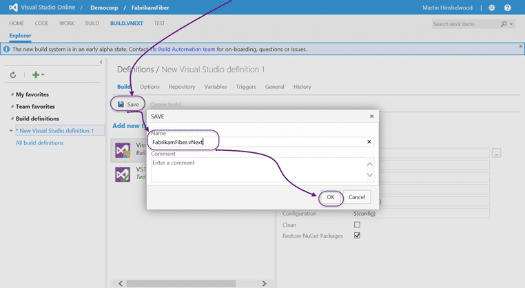Click the comment box down arrow
The width and height of the screenshot is (525, 288).
point(370,175)
